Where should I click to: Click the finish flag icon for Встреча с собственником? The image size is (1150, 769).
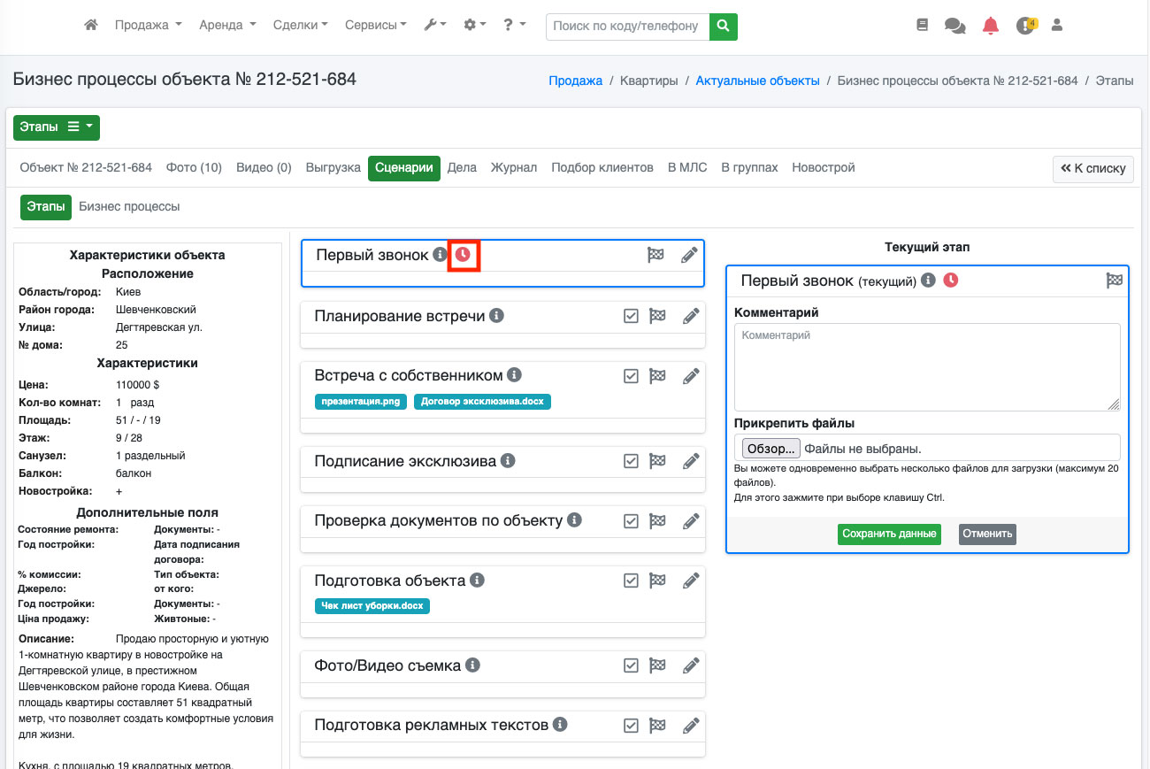tap(657, 376)
